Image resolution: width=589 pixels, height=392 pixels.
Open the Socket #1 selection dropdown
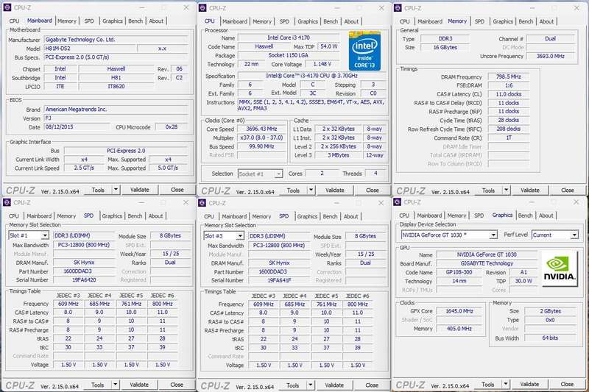click(278, 174)
